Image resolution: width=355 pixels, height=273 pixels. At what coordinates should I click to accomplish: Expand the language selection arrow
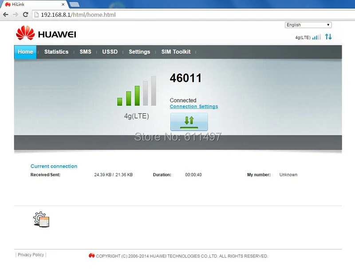click(327, 25)
